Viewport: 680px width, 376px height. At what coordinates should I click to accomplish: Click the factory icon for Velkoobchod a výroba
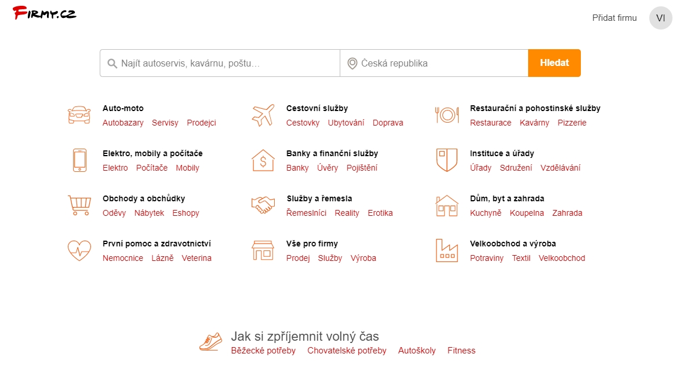447,250
